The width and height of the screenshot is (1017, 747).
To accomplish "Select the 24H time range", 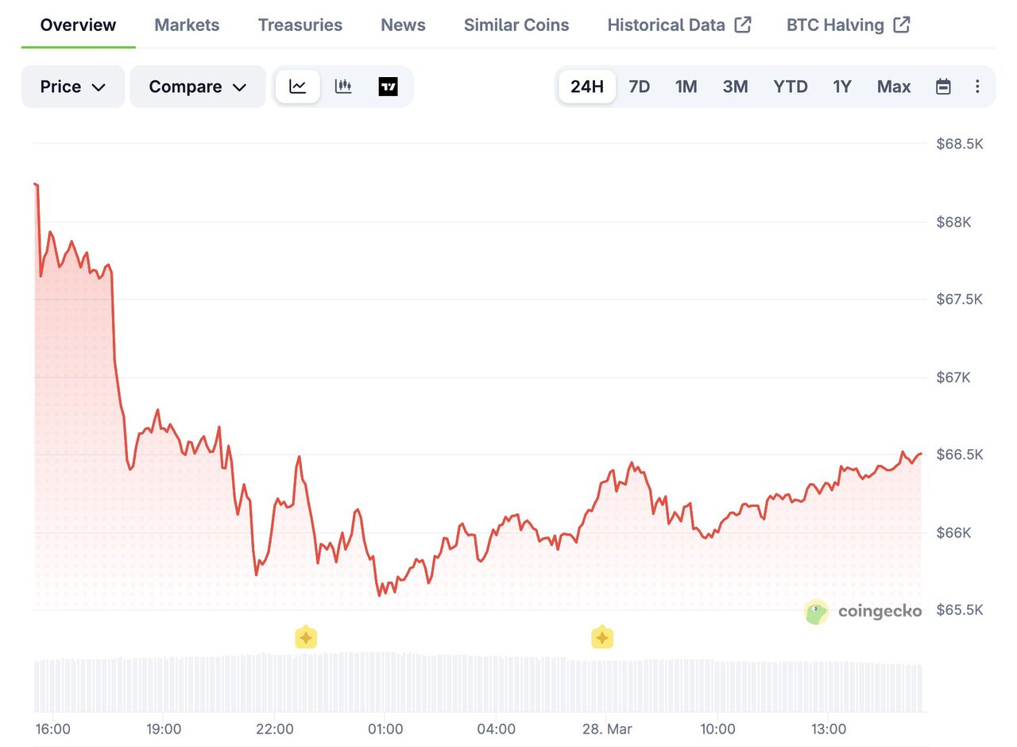I will pyautogui.click(x=587, y=87).
